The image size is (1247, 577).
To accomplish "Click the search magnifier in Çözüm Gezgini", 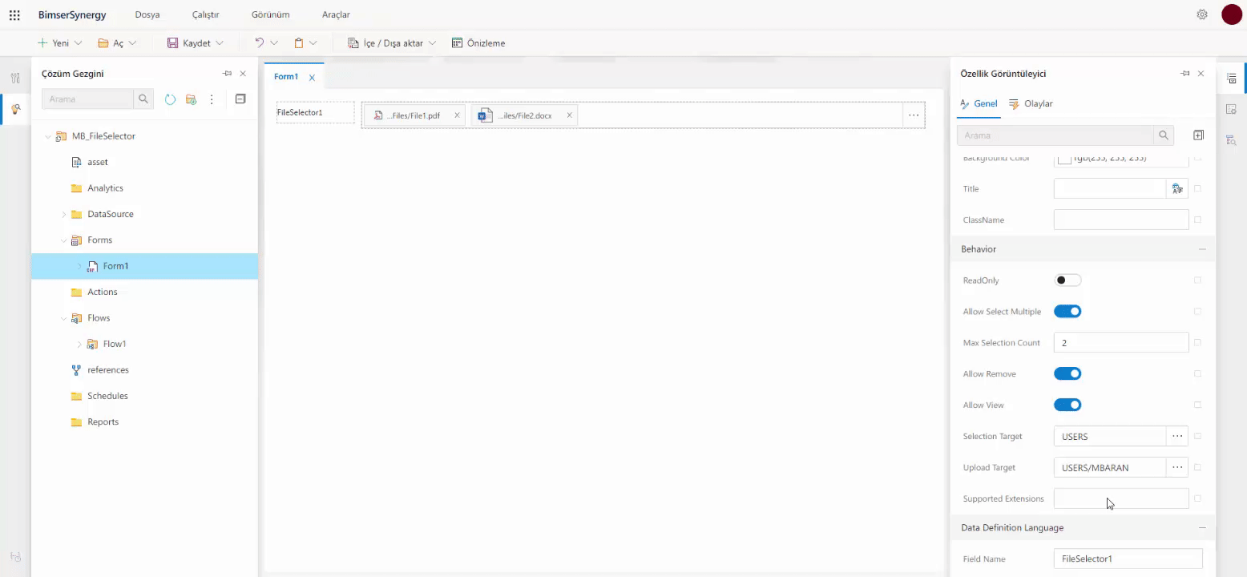I will [x=143, y=99].
